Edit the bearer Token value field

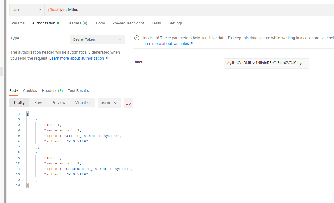point(266,63)
